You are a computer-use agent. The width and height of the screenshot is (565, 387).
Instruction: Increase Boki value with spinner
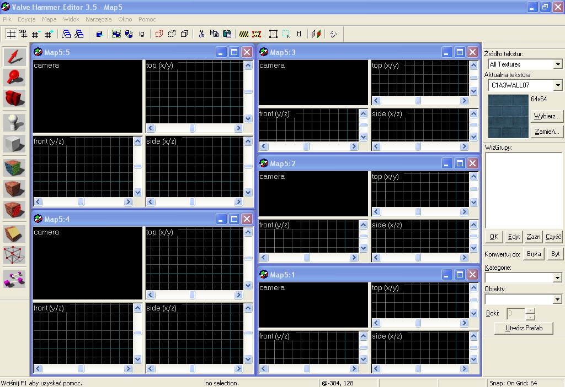[530, 311]
